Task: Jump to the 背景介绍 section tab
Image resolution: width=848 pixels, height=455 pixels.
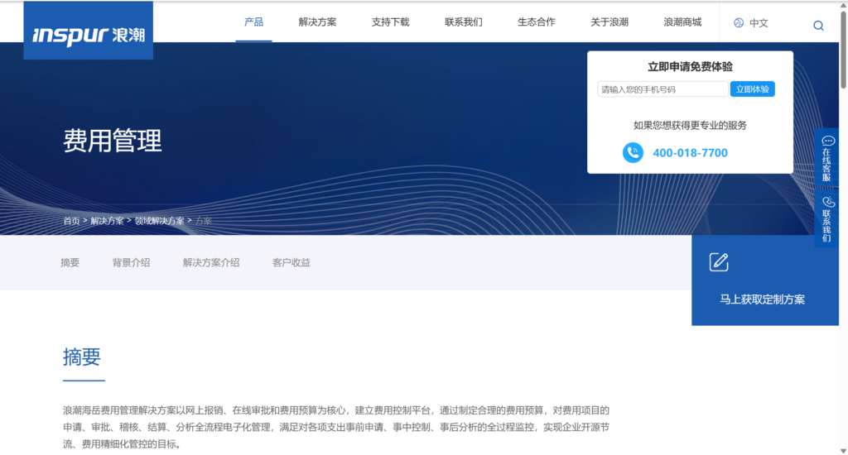Action: 131,262
